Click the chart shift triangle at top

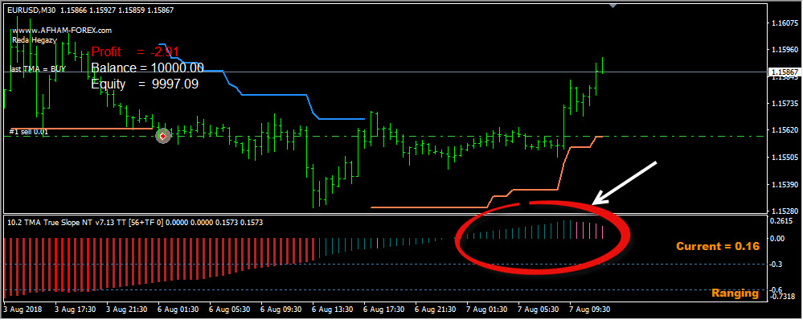(x=613, y=6)
